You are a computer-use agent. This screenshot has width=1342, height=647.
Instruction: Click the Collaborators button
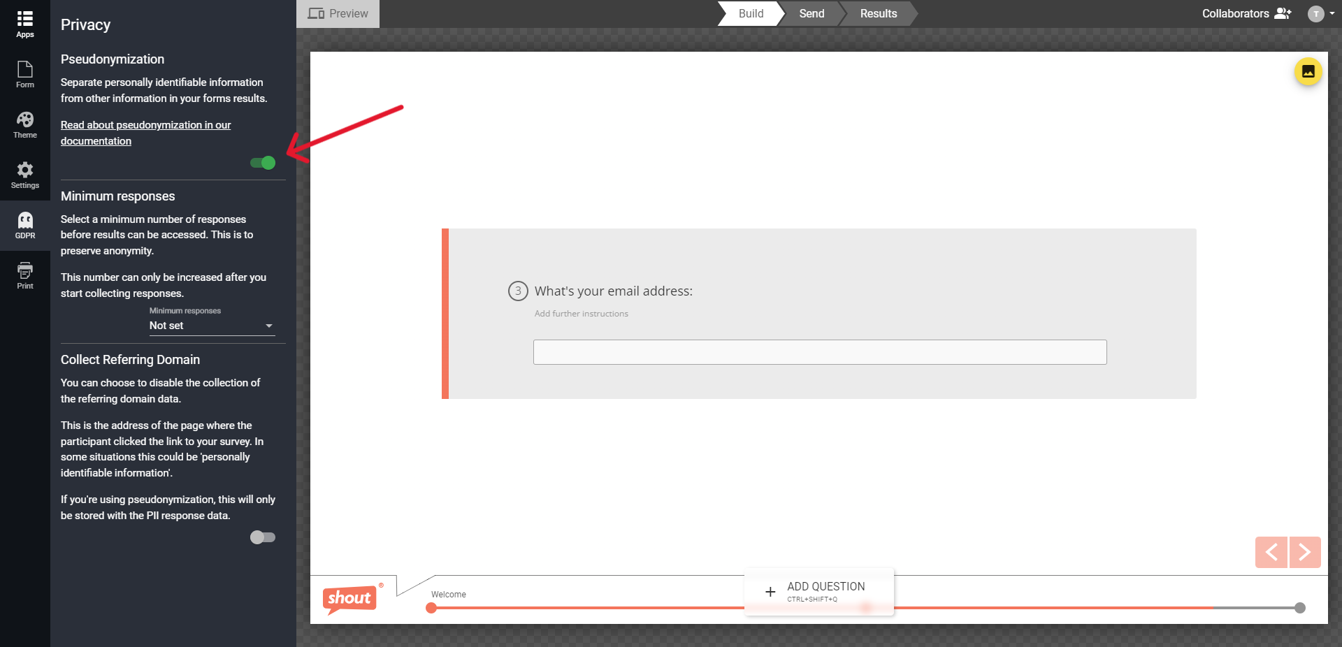(x=1246, y=13)
